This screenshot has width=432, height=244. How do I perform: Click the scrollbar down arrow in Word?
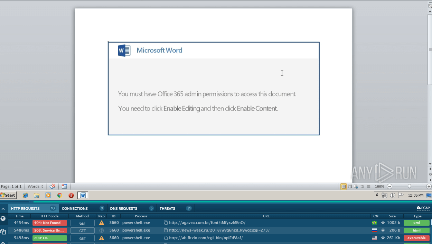click(x=430, y=164)
